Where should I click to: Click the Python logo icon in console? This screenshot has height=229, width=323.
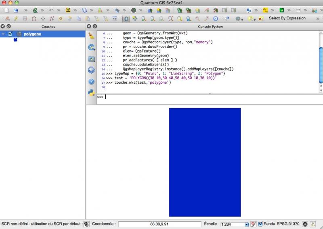pos(91,93)
